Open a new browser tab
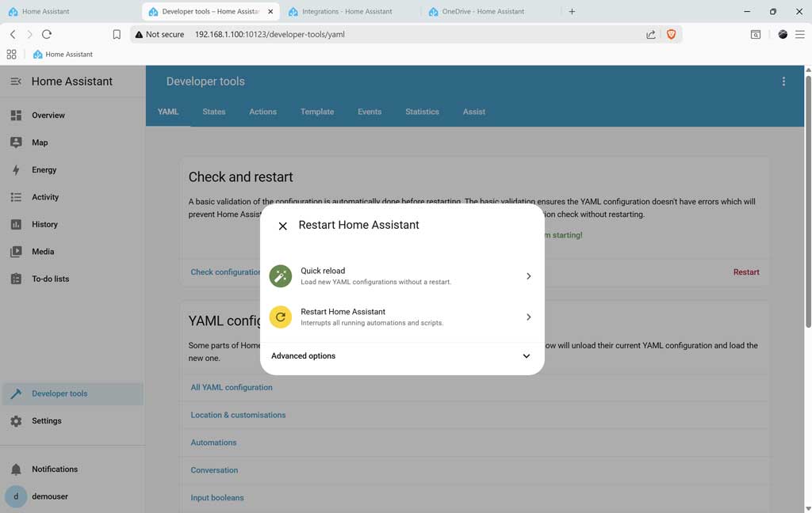 point(572,11)
